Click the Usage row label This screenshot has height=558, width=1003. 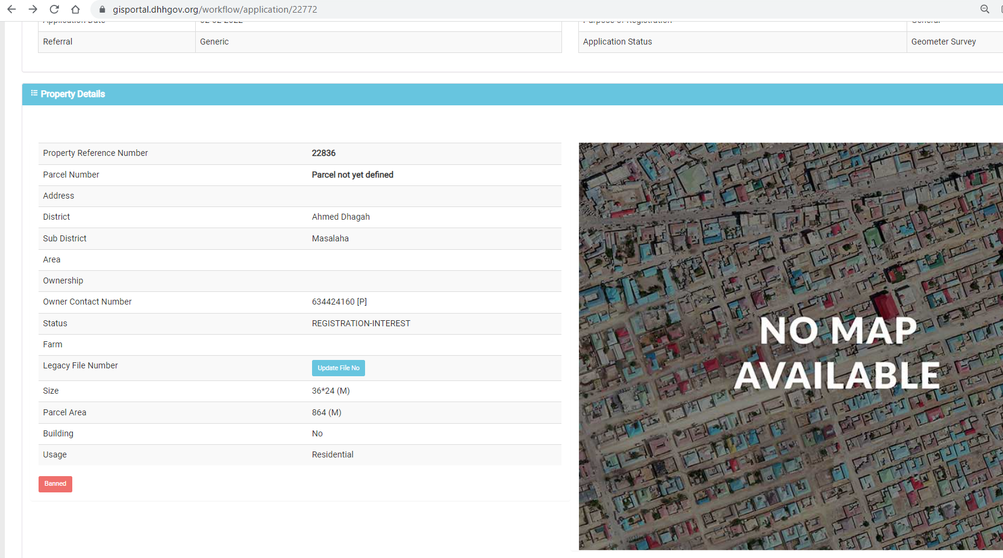tap(55, 454)
